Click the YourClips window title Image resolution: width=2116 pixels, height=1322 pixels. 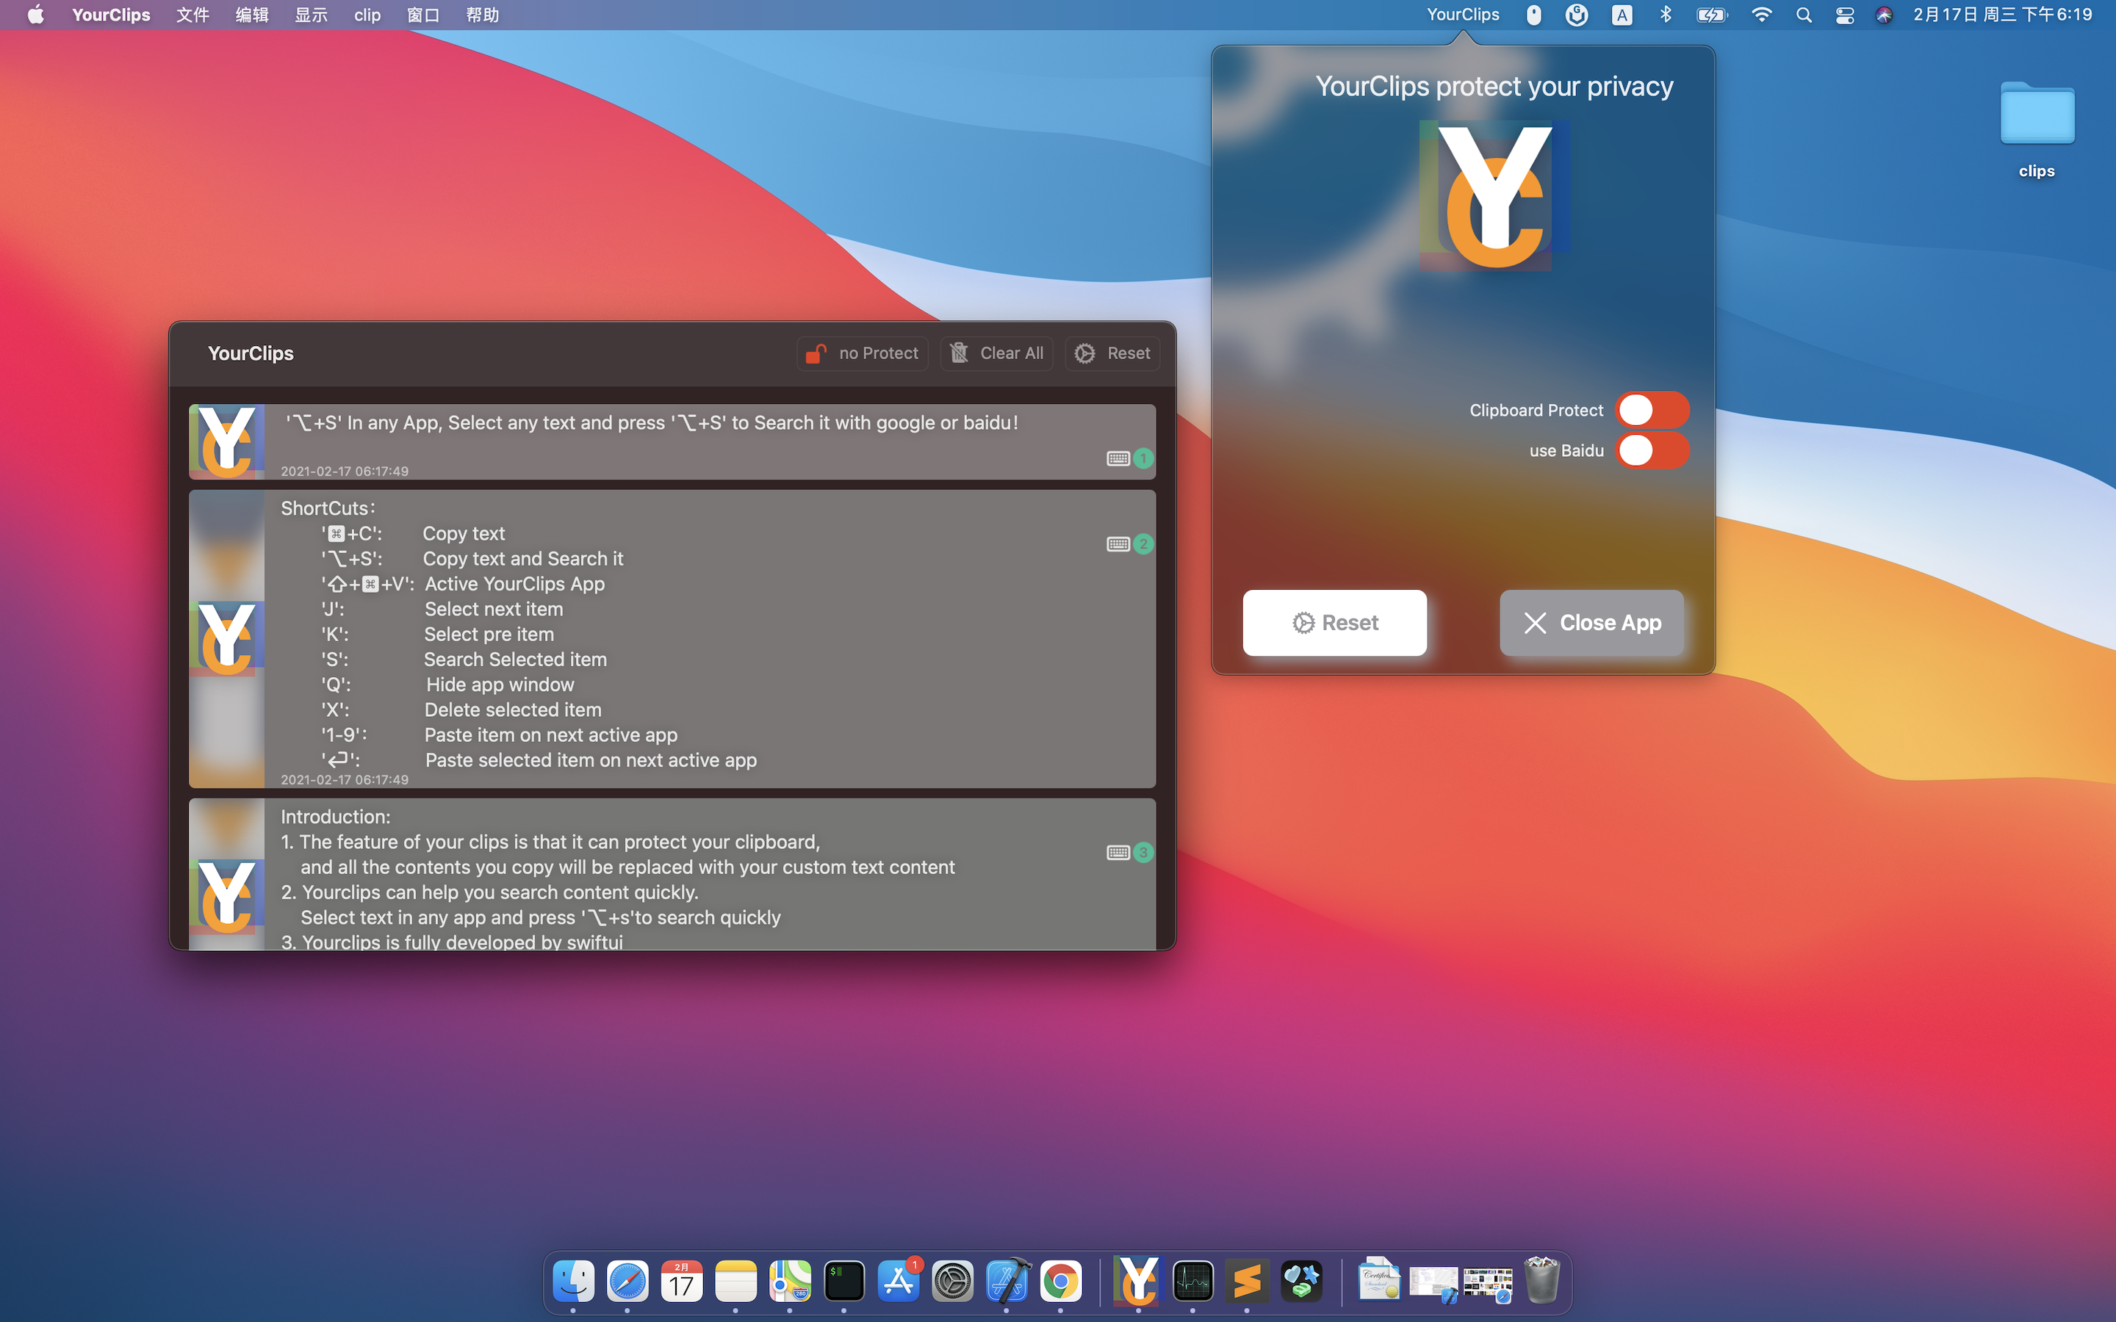point(251,353)
